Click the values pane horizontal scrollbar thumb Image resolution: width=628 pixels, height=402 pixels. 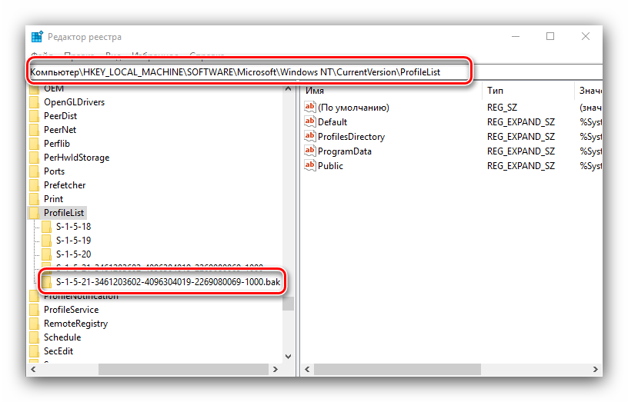[397, 369]
